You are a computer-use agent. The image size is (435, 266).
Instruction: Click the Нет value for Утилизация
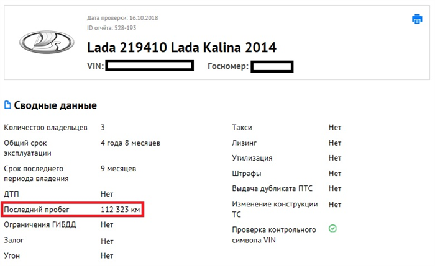pyautogui.click(x=335, y=157)
